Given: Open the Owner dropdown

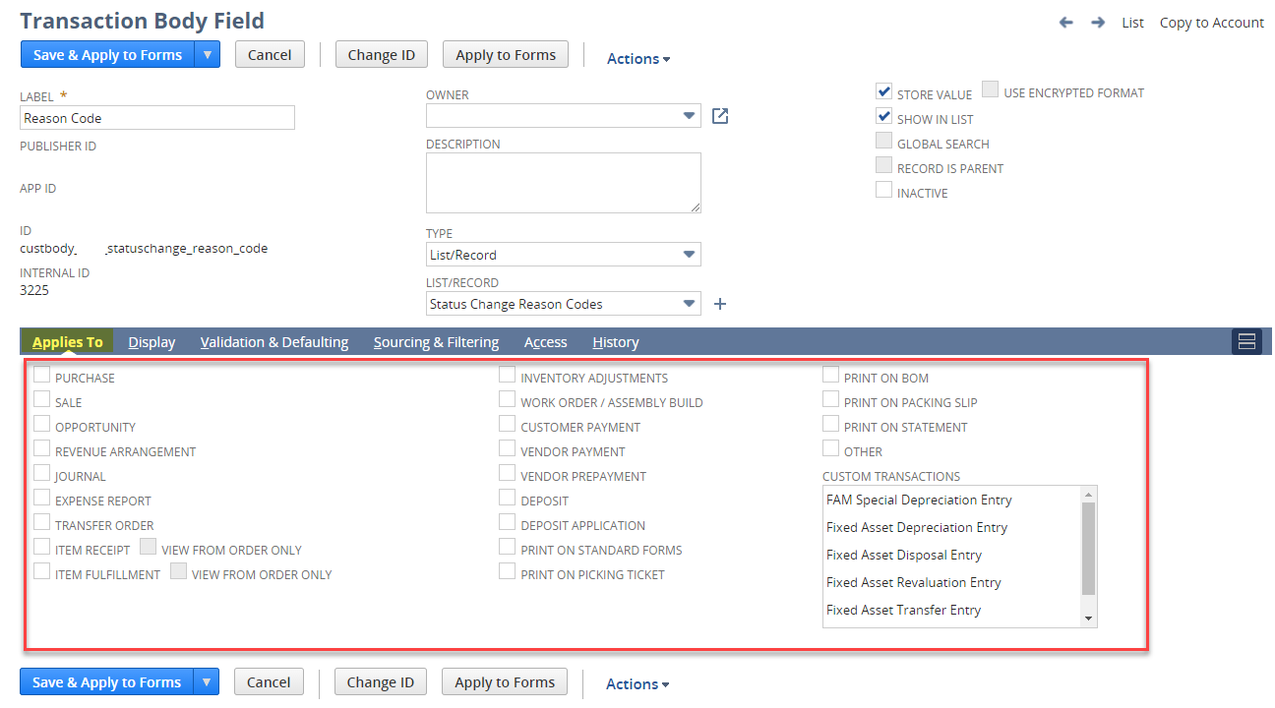Looking at the screenshot, I should [564, 116].
